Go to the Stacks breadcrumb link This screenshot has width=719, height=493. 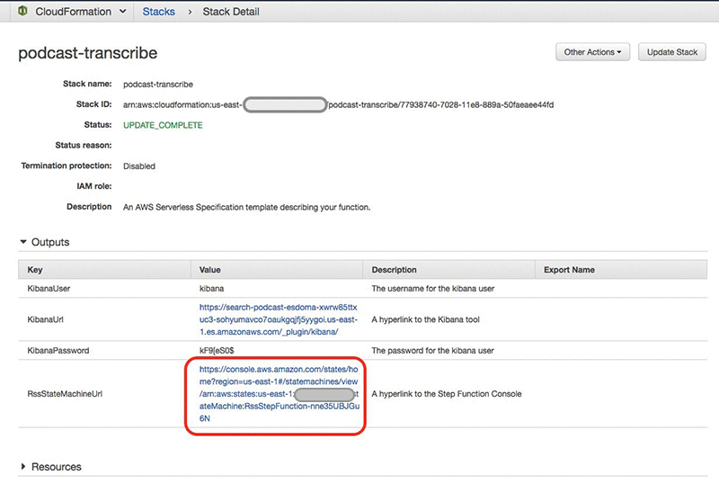pos(159,12)
